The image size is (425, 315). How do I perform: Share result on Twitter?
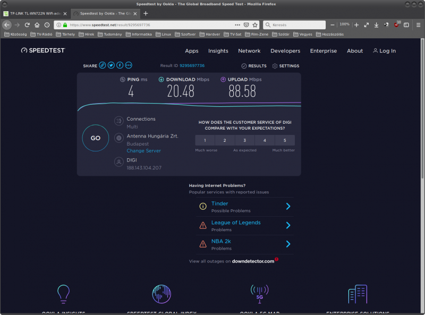(x=111, y=65)
